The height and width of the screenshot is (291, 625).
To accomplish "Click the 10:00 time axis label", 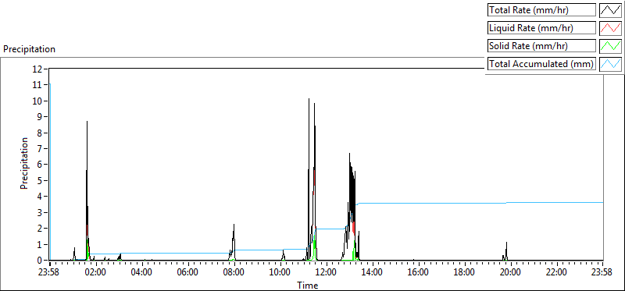I will click(x=280, y=273).
